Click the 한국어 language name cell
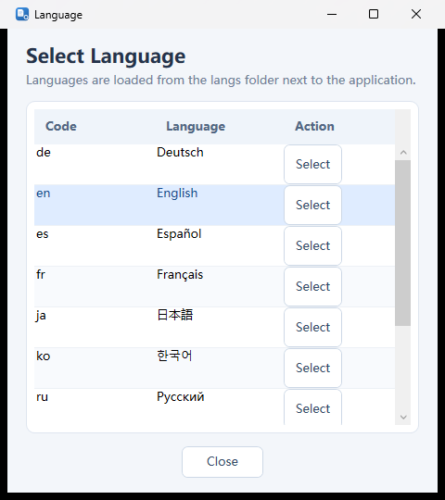 [x=220, y=369]
